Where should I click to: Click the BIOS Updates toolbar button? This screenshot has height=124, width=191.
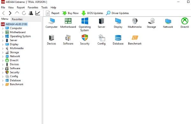92,13
